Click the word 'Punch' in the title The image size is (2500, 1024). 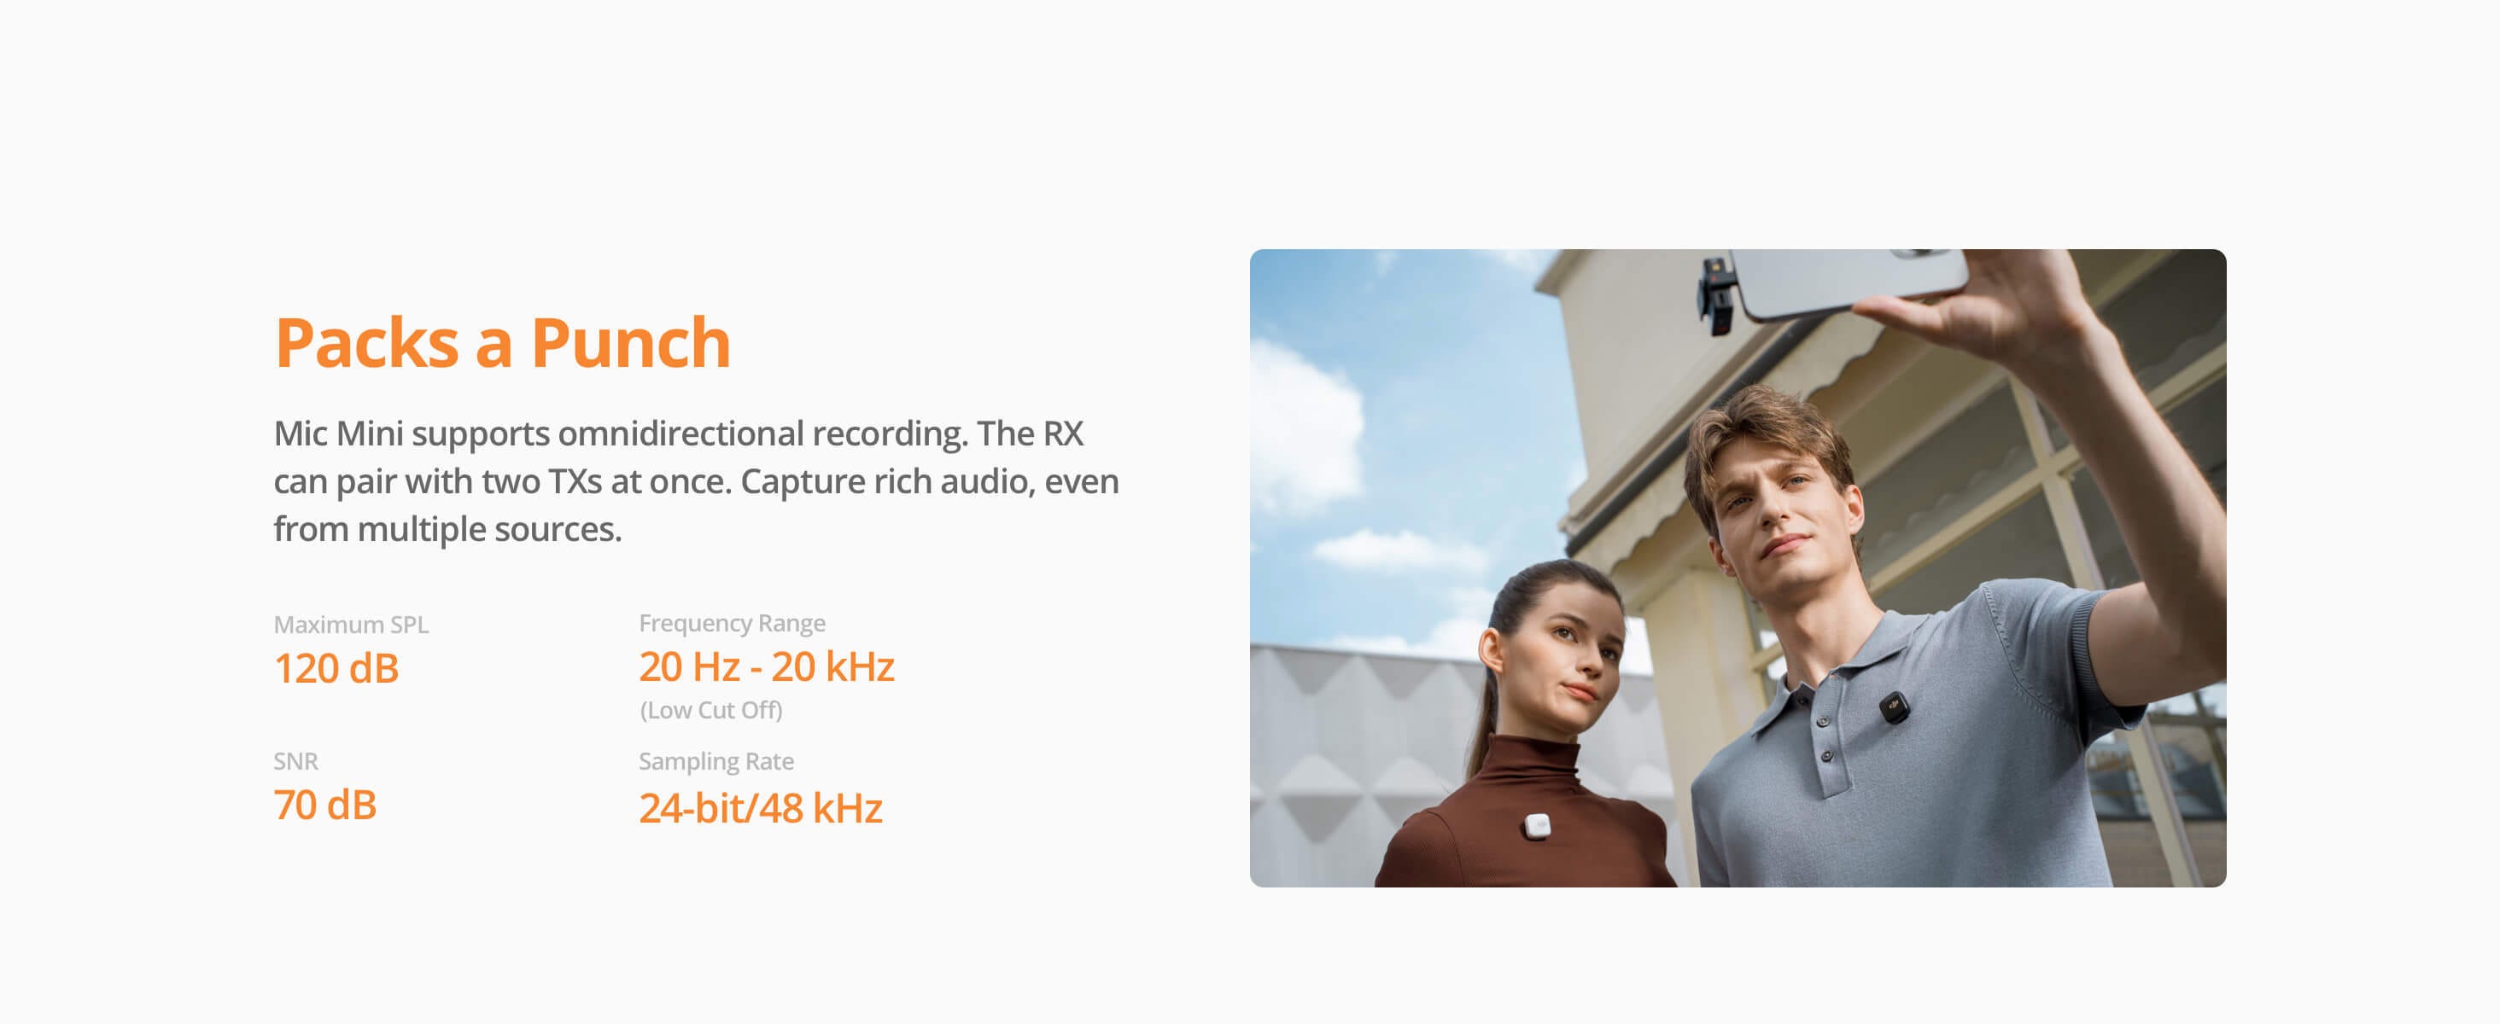point(631,343)
